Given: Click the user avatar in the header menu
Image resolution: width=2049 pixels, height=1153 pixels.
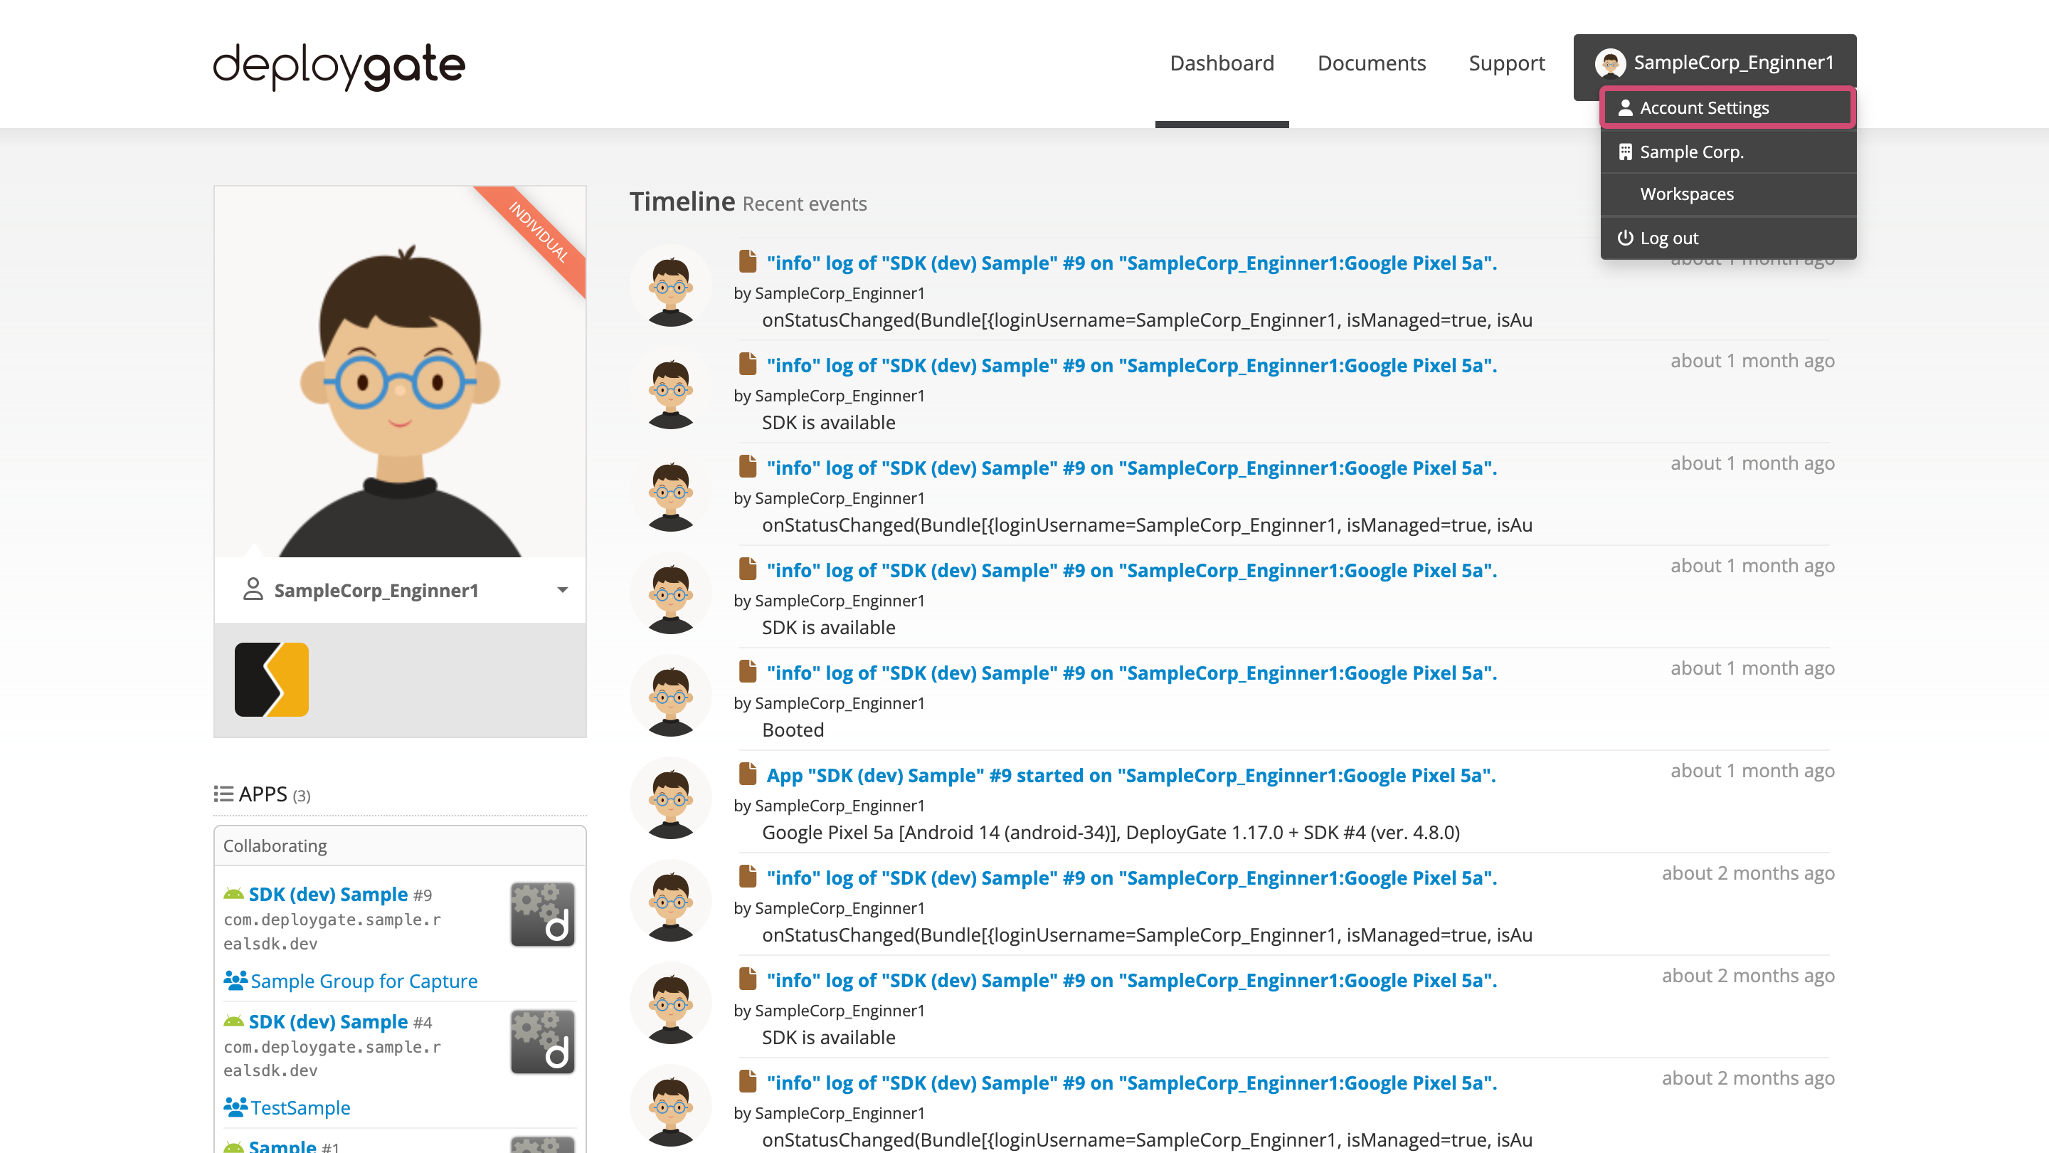Looking at the screenshot, I should pos(1610,63).
